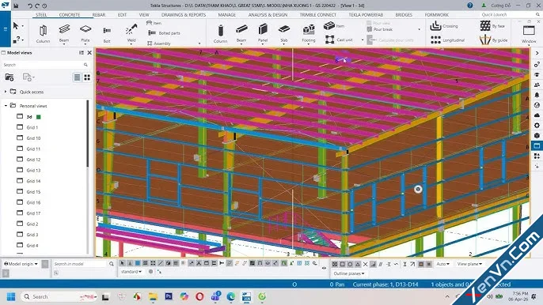Click the Redo icon in title bar
The image size is (543, 305).
(x=37, y=6)
